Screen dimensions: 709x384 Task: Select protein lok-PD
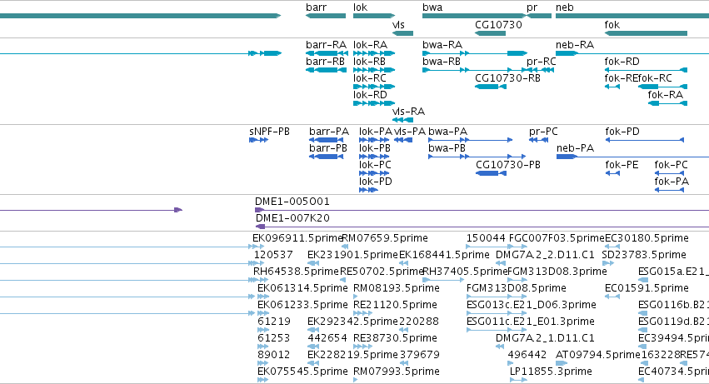pyautogui.click(x=375, y=182)
